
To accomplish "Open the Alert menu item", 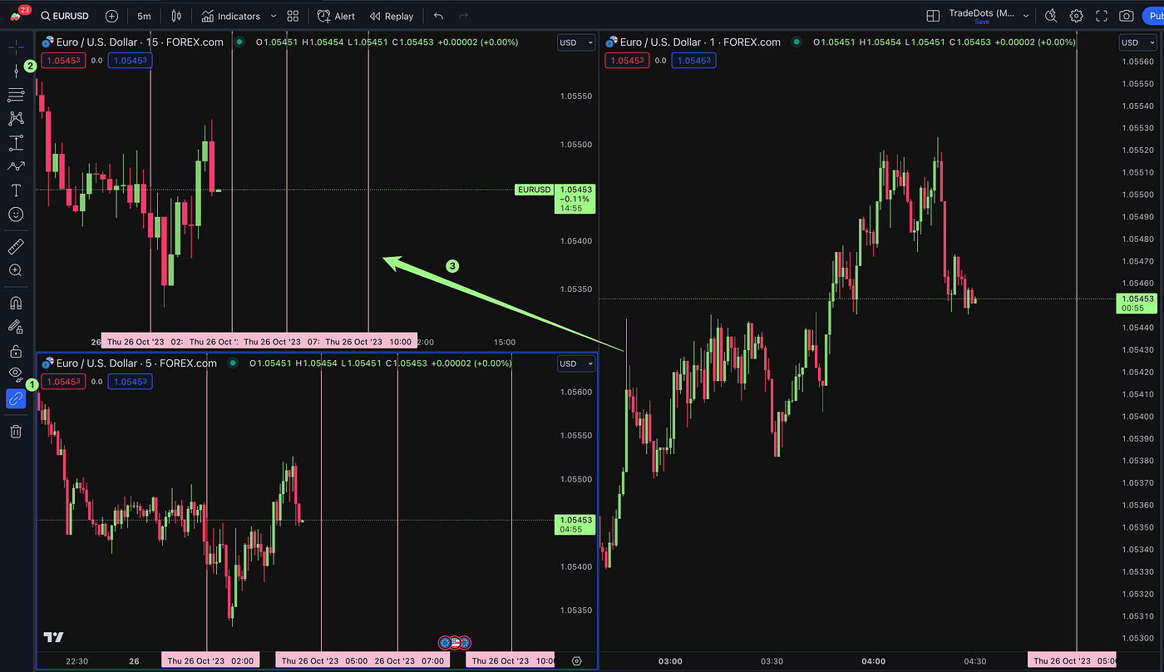I will 336,16.
